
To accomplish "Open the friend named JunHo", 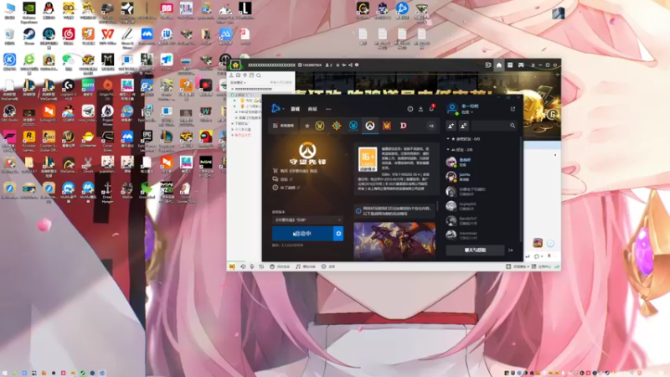I will [480, 177].
